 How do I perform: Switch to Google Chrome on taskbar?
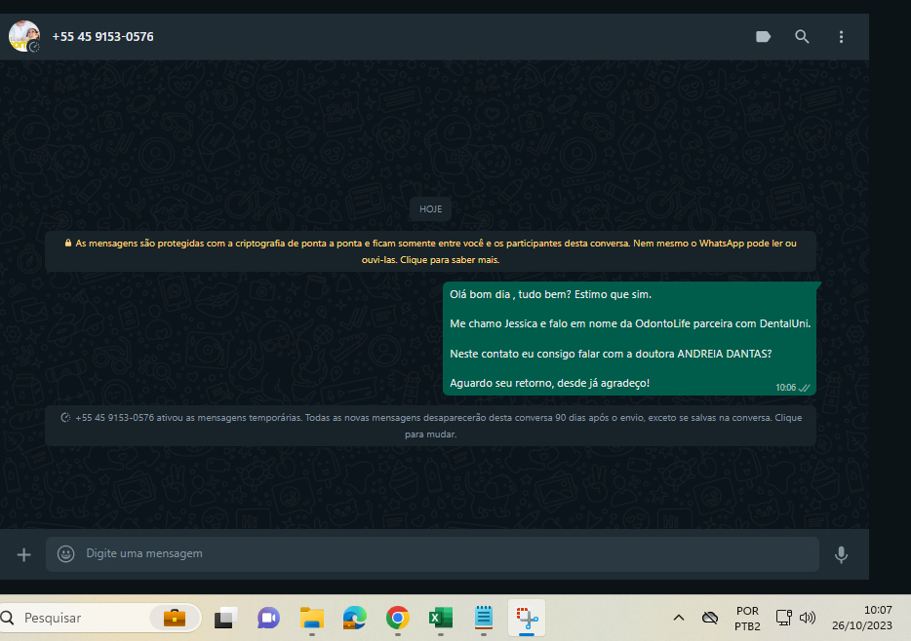coord(397,619)
